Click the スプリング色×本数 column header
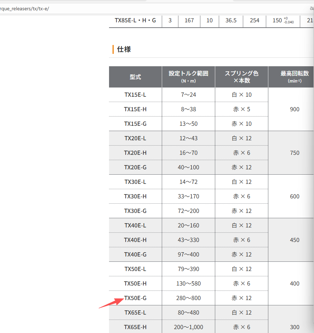The image size is (314, 333). [x=241, y=77]
